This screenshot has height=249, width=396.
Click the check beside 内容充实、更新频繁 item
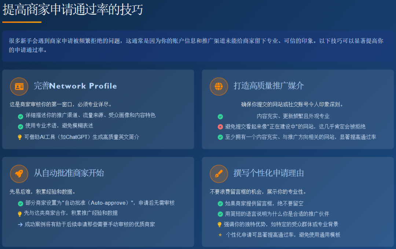[x=220, y=116]
